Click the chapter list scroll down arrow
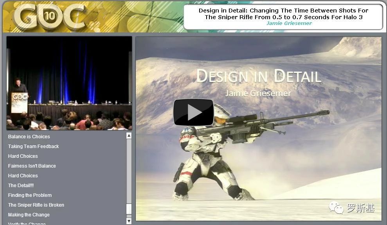Image resolution: width=387 pixels, height=225 pixels. click(x=129, y=221)
